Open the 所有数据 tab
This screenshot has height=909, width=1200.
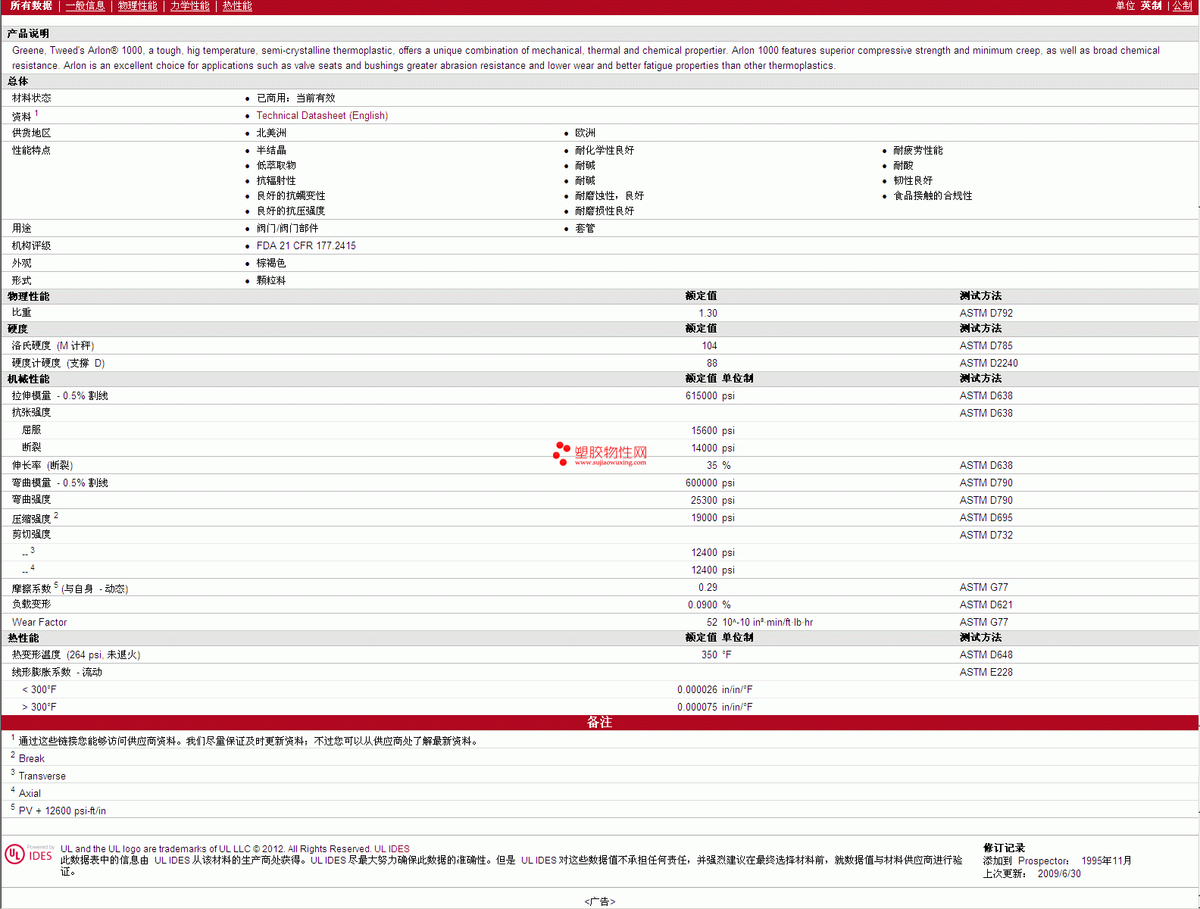31,6
